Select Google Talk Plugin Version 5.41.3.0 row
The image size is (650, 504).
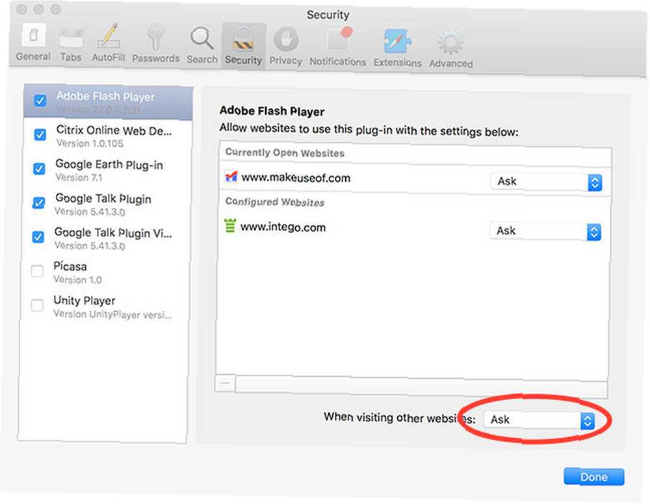point(107,204)
